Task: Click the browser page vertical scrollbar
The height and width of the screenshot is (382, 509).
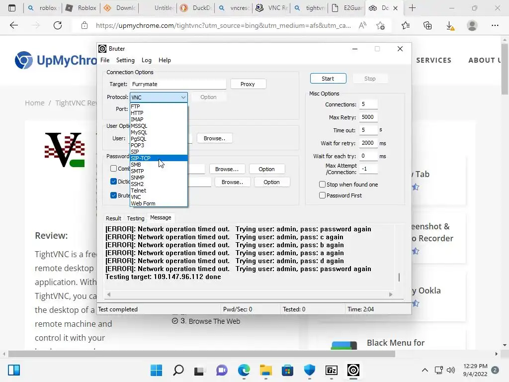Action: (505, 69)
